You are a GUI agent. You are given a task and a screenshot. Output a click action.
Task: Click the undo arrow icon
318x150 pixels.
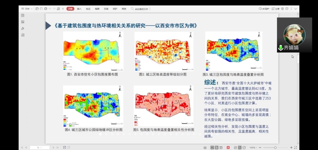coord(50,9)
